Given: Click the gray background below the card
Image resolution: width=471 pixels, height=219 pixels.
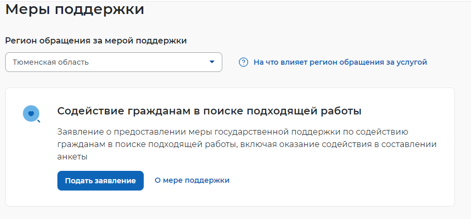Looking at the screenshot, I should click(x=233, y=213).
